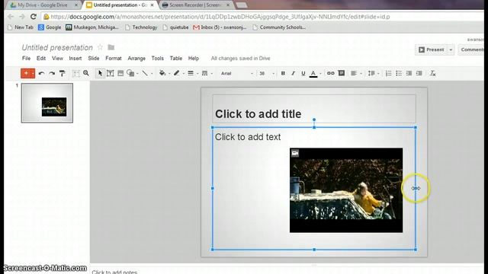The image size is (488, 274).
Task: Open the text color picker
Action: click(313, 74)
